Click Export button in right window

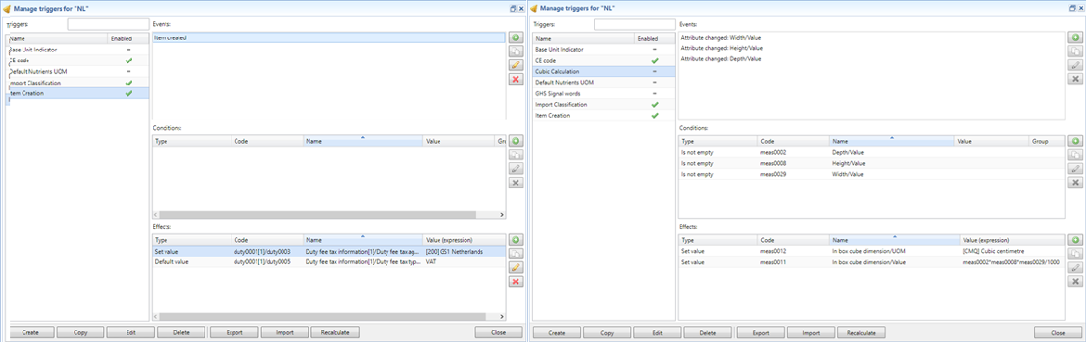(760, 333)
